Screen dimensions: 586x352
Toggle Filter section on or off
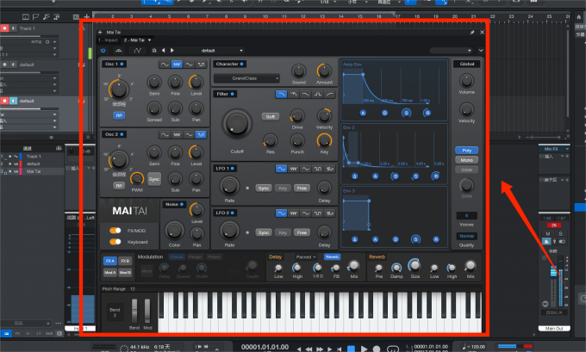pos(232,94)
